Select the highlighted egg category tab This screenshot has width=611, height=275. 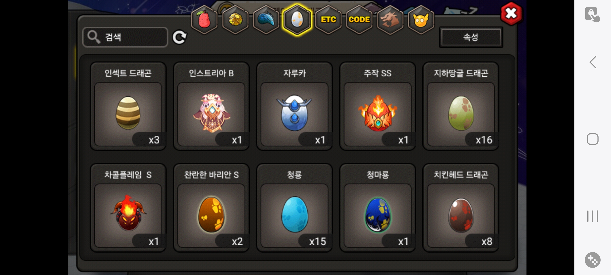[x=297, y=20]
